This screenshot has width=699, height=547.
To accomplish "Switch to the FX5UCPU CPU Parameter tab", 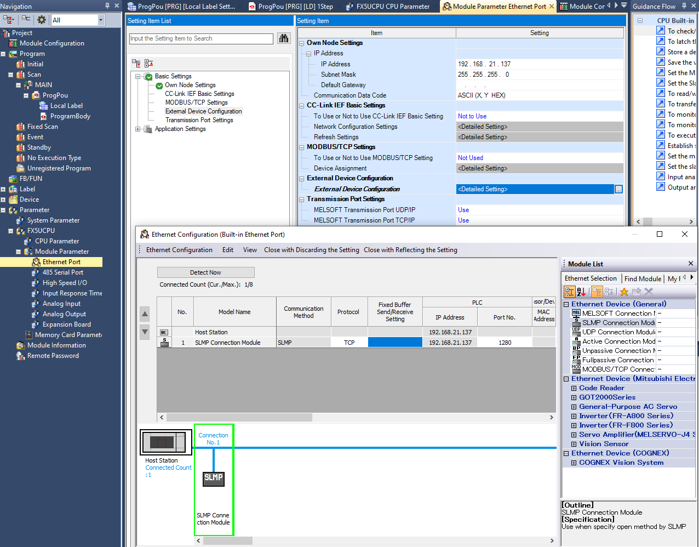I will click(x=388, y=7).
